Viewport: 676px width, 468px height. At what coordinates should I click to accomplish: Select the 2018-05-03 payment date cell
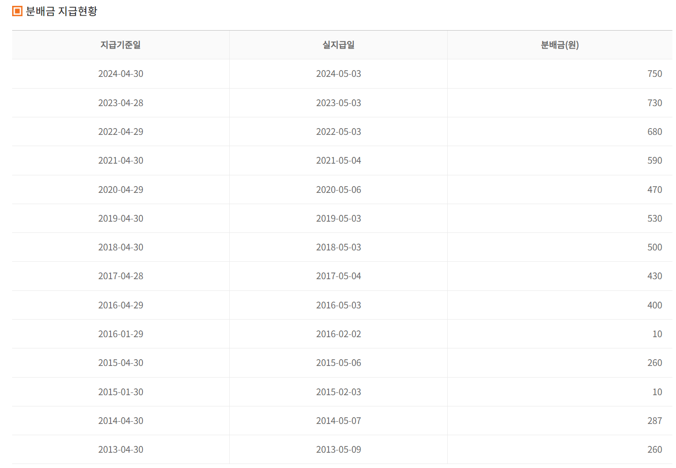click(338, 247)
